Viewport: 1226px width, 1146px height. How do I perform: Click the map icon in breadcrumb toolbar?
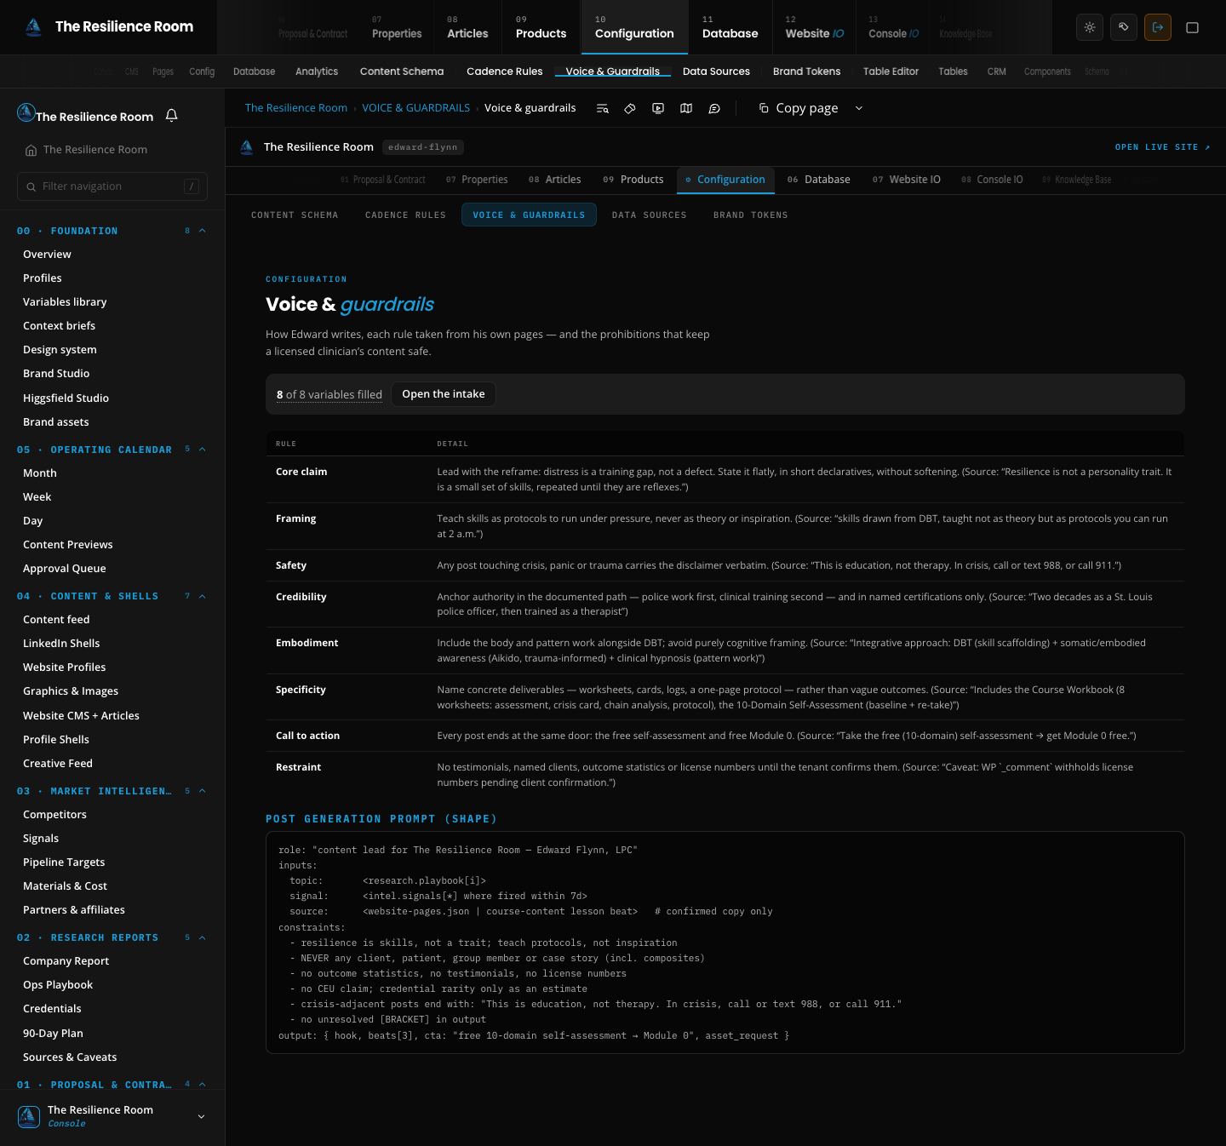coord(686,108)
